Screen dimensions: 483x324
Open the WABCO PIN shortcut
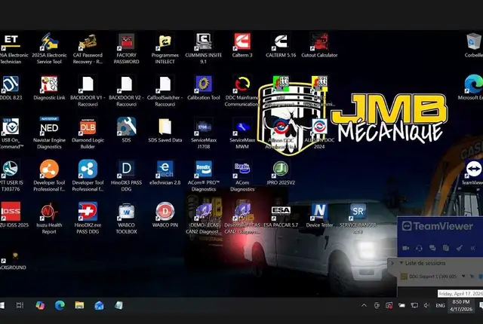165,215
